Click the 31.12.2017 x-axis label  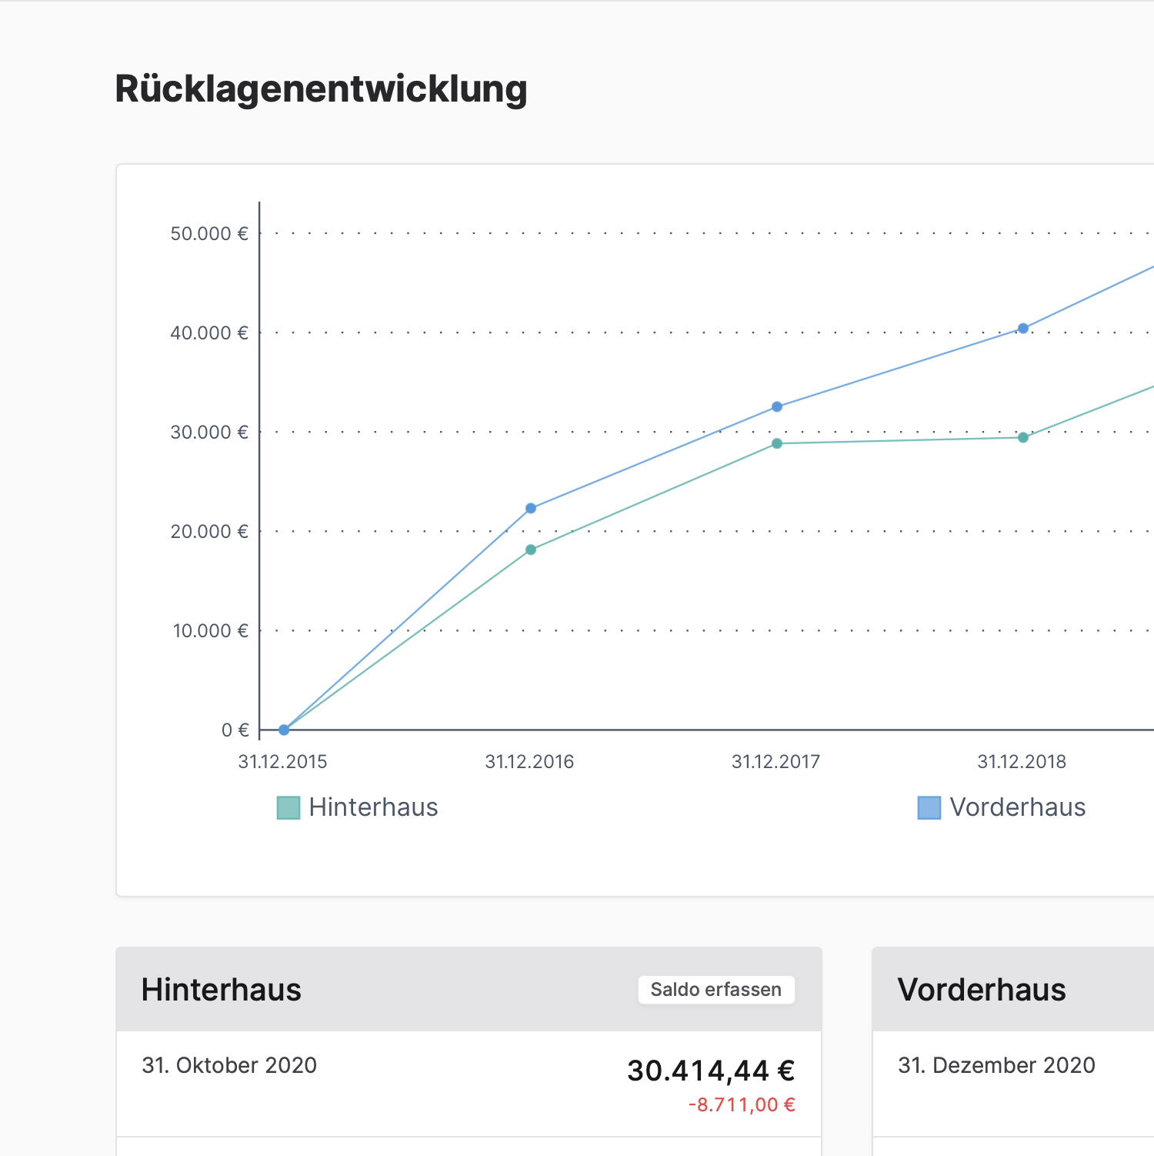(x=775, y=762)
